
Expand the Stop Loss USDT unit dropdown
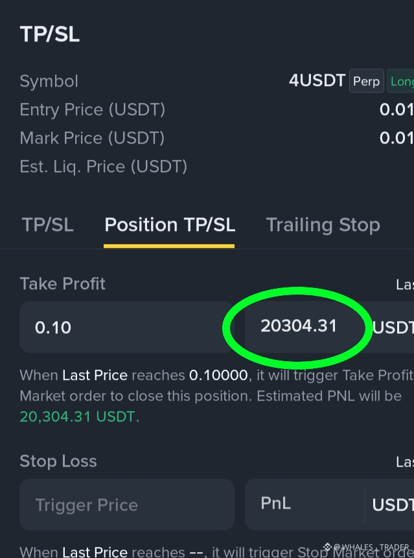coord(393,505)
